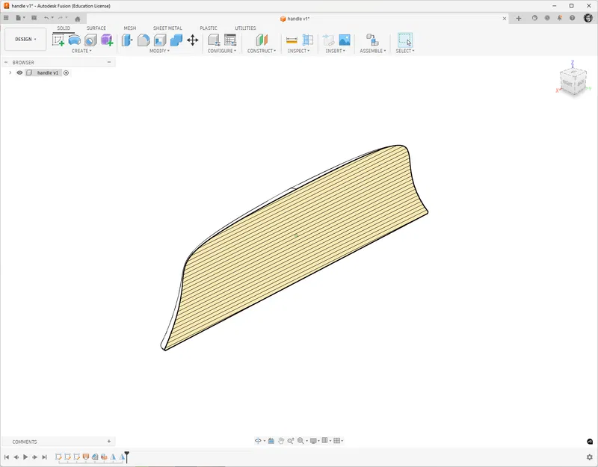Open the Help question mark icon

tap(572, 18)
